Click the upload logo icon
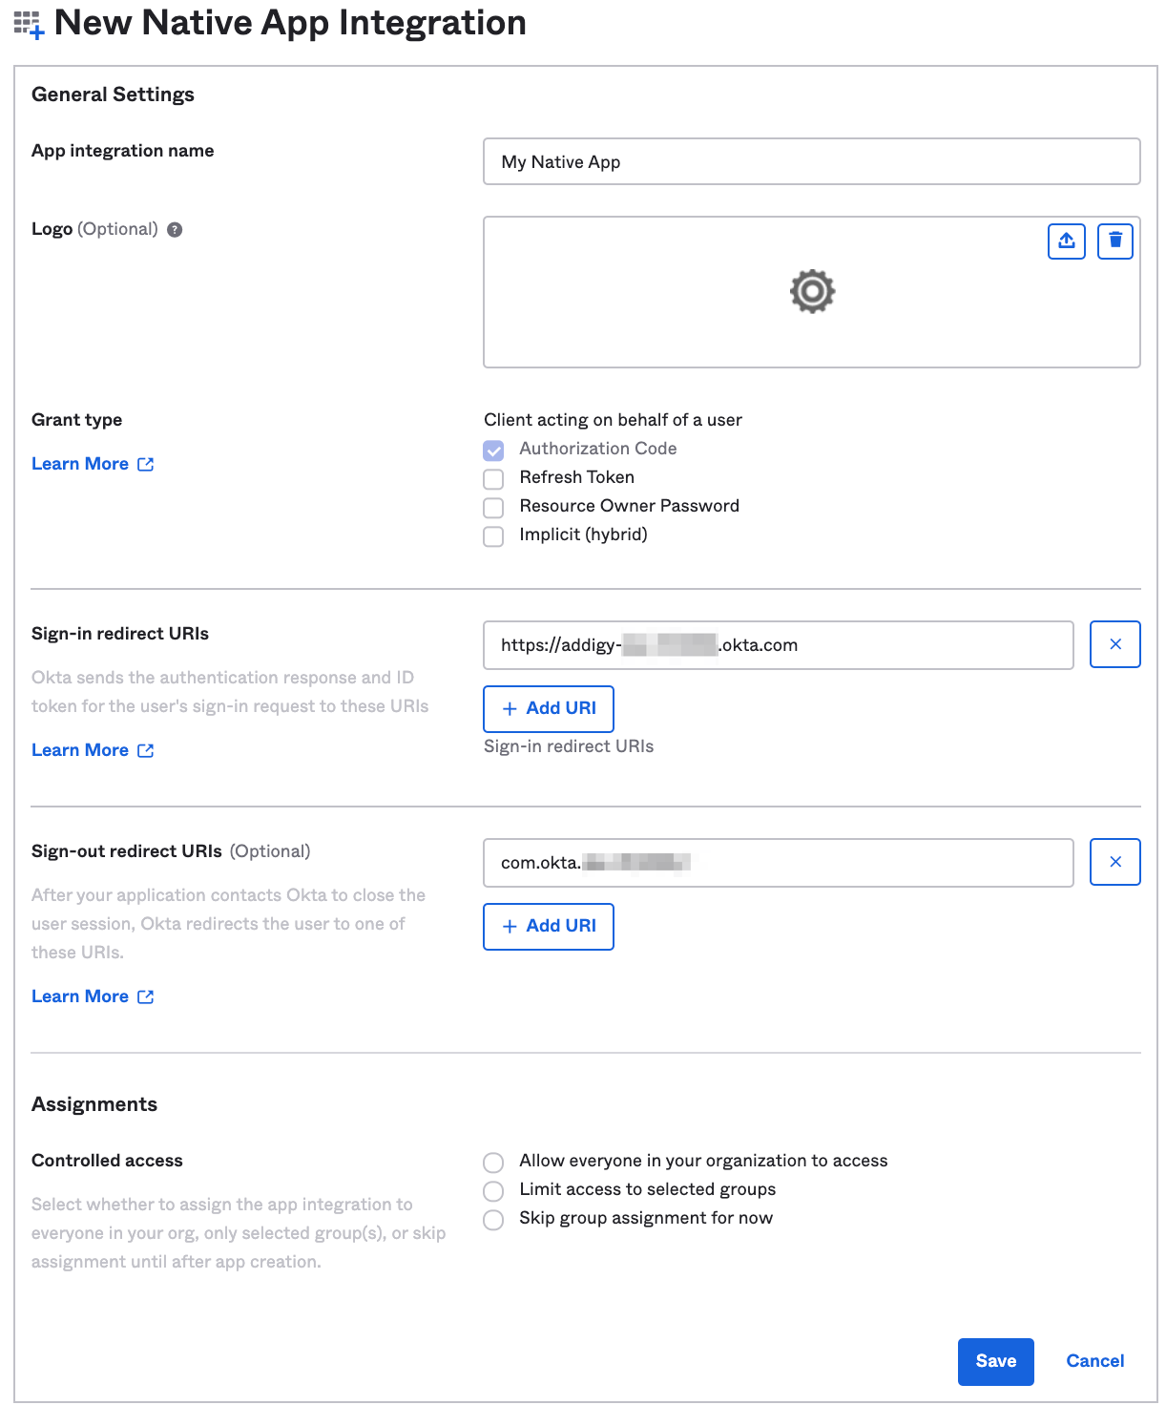The height and width of the screenshot is (1405, 1166). (1067, 241)
